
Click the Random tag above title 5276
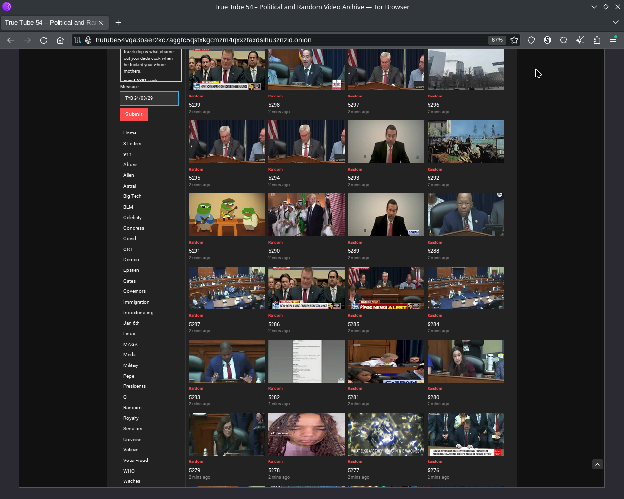[x=435, y=462]
